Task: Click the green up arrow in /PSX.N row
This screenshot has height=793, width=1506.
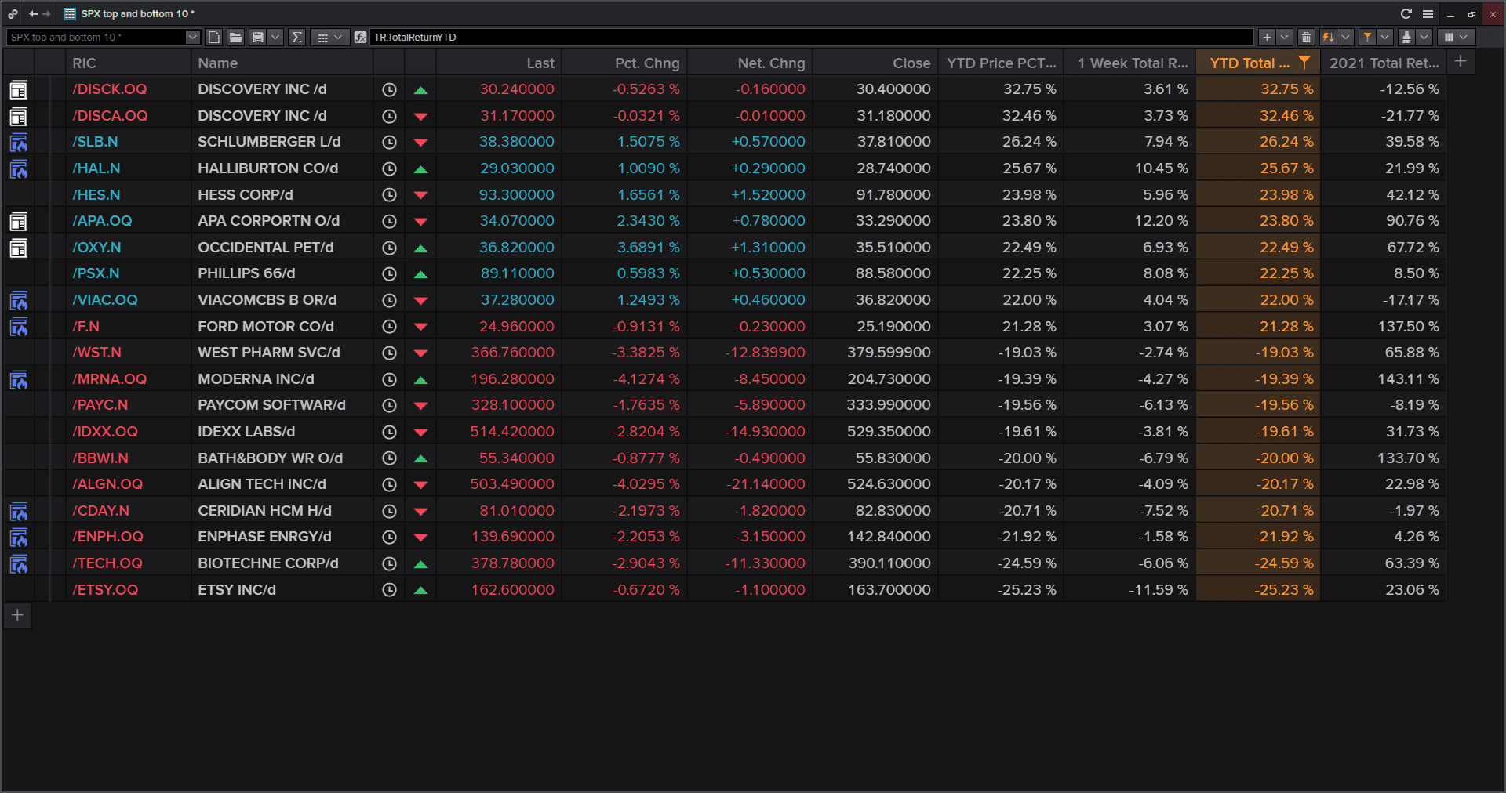Action: click(420, 274)
